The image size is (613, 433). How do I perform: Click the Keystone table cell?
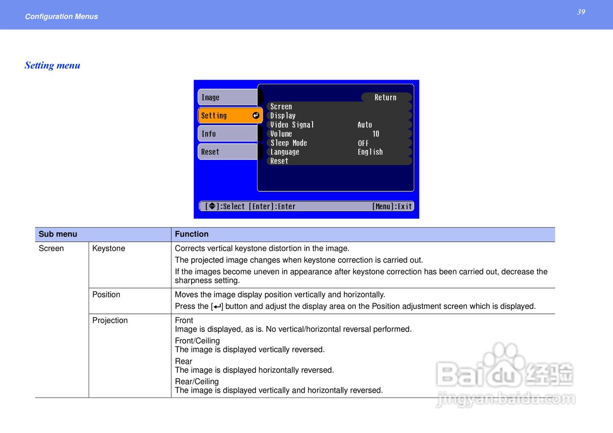pos(109,248)
